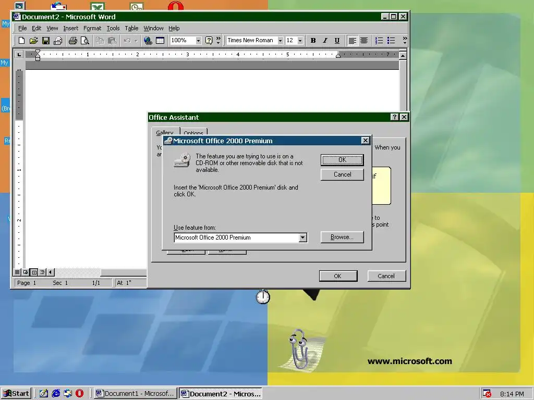Image resolution: width=534 pixels, height=400 pixels.
Task: Expand More Buttons on Standard toolbar
Action: click(x=219, y=41)
